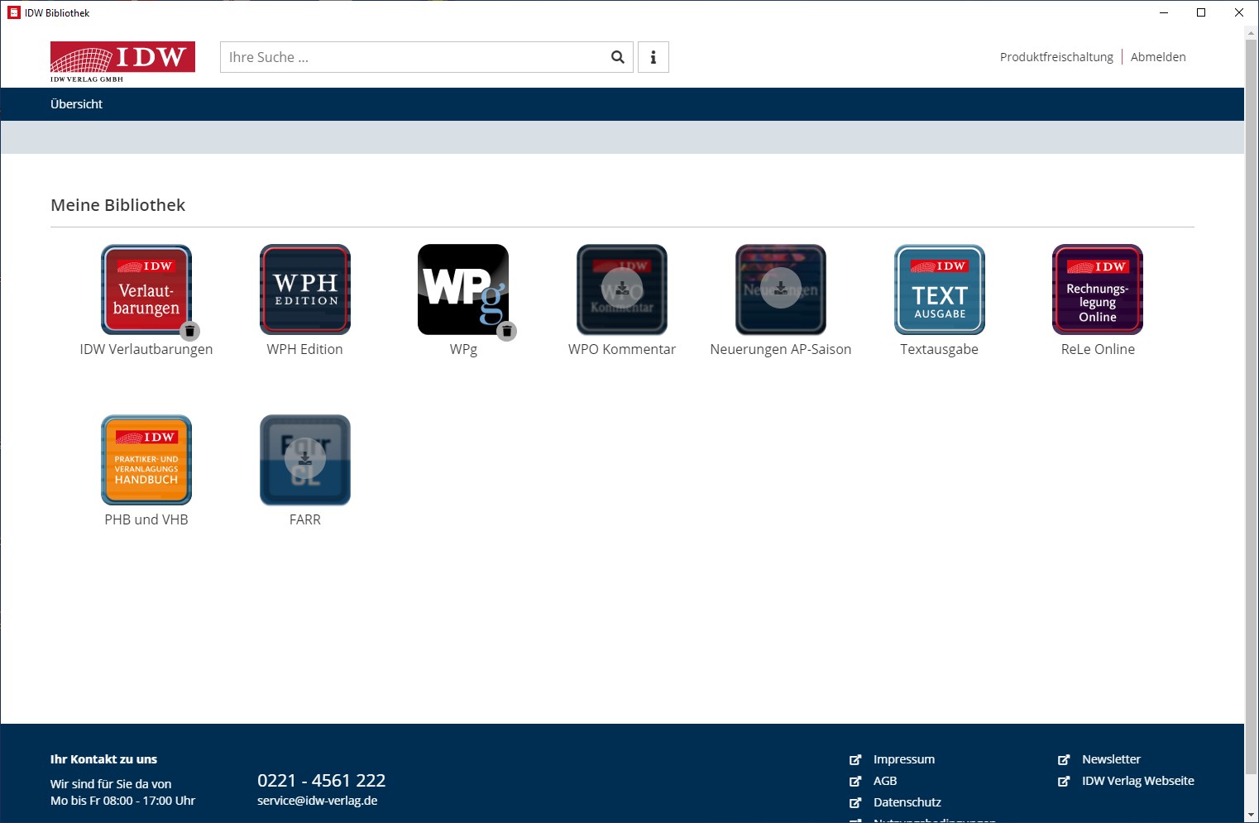Open the Impressum footer link
Image resolution: width=1259 pixels, height=823 pixels.
tap(904, 759)
